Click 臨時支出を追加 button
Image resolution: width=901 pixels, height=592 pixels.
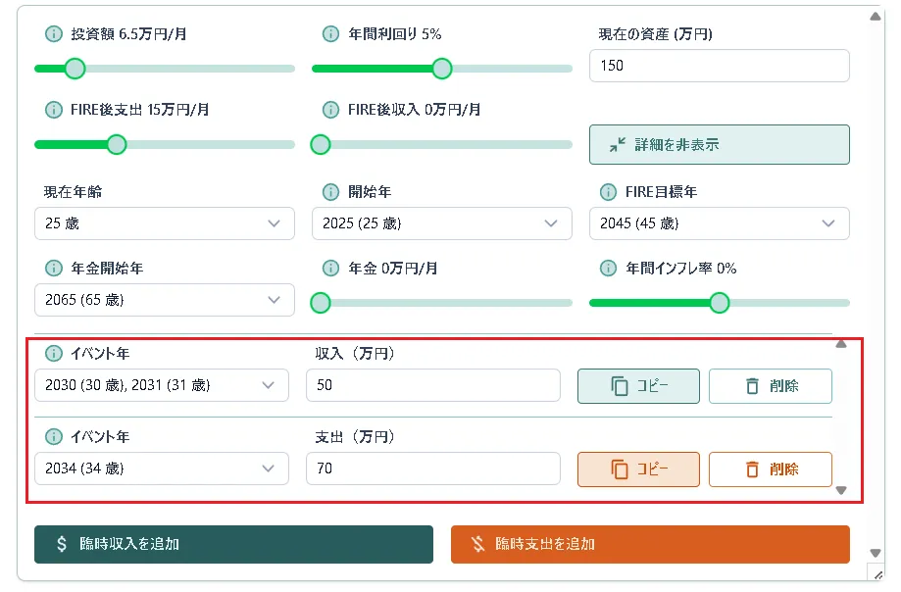click(x=650, y=544)
